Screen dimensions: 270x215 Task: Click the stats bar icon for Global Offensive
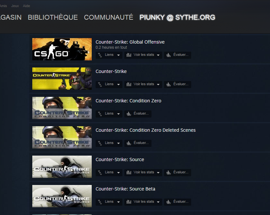129,55
